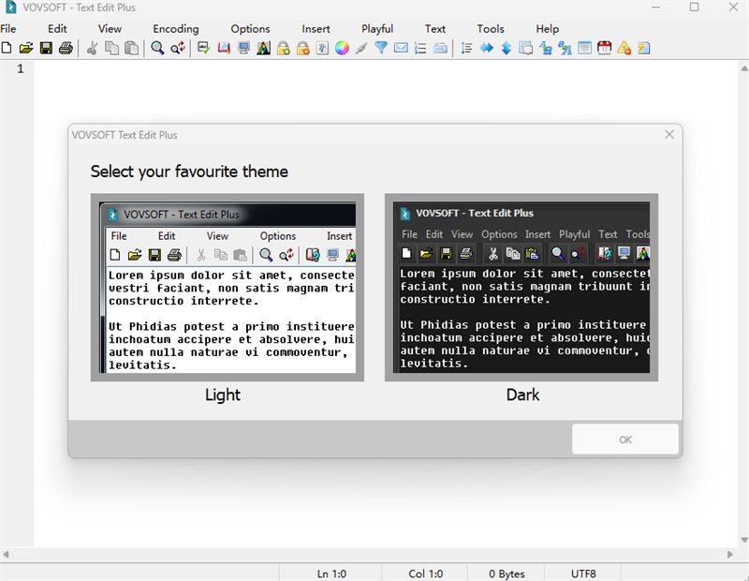Viewport: 749px width, 581px height.
Task: Print the document using the printer icon
Action: coord(66,48)
